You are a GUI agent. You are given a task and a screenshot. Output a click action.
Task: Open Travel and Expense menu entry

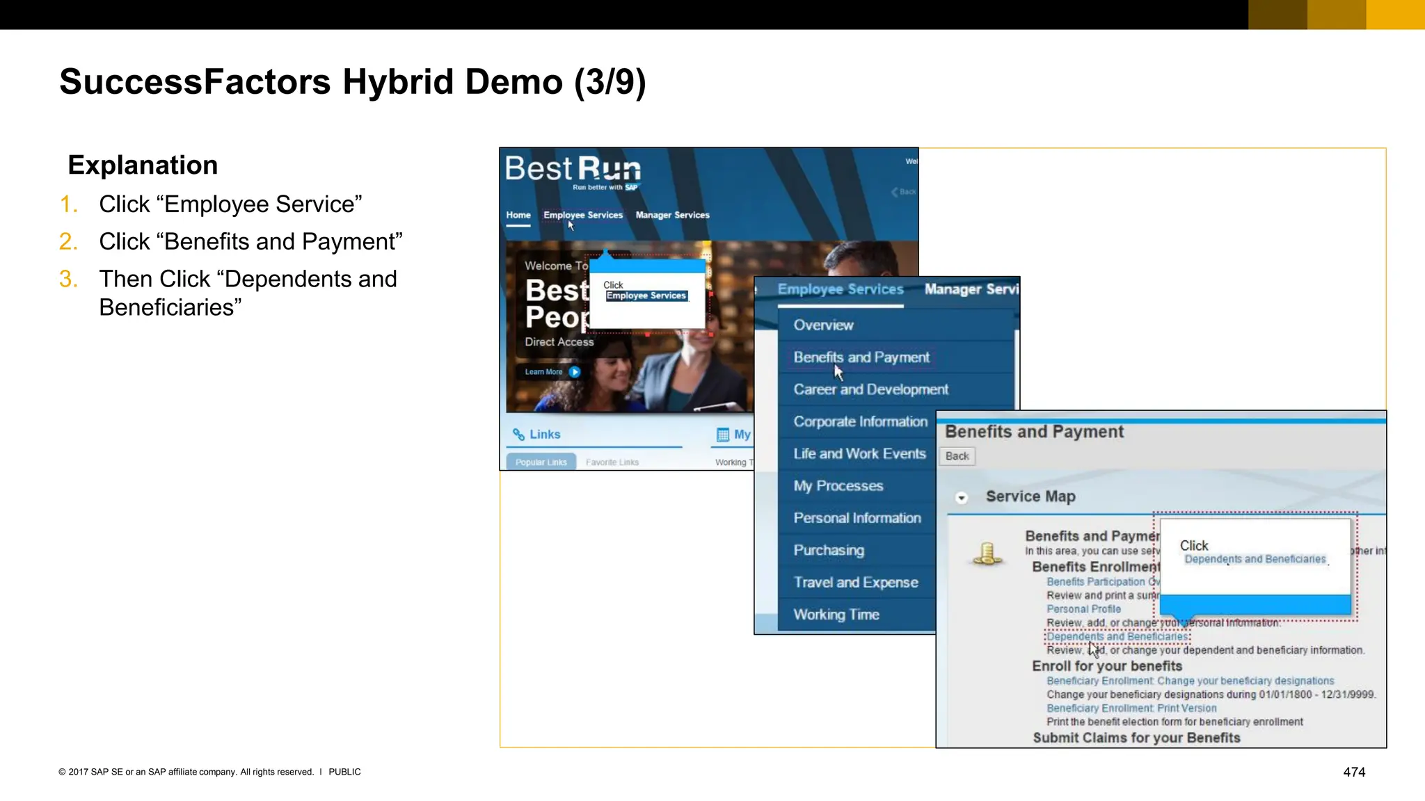tap(856, 583)
